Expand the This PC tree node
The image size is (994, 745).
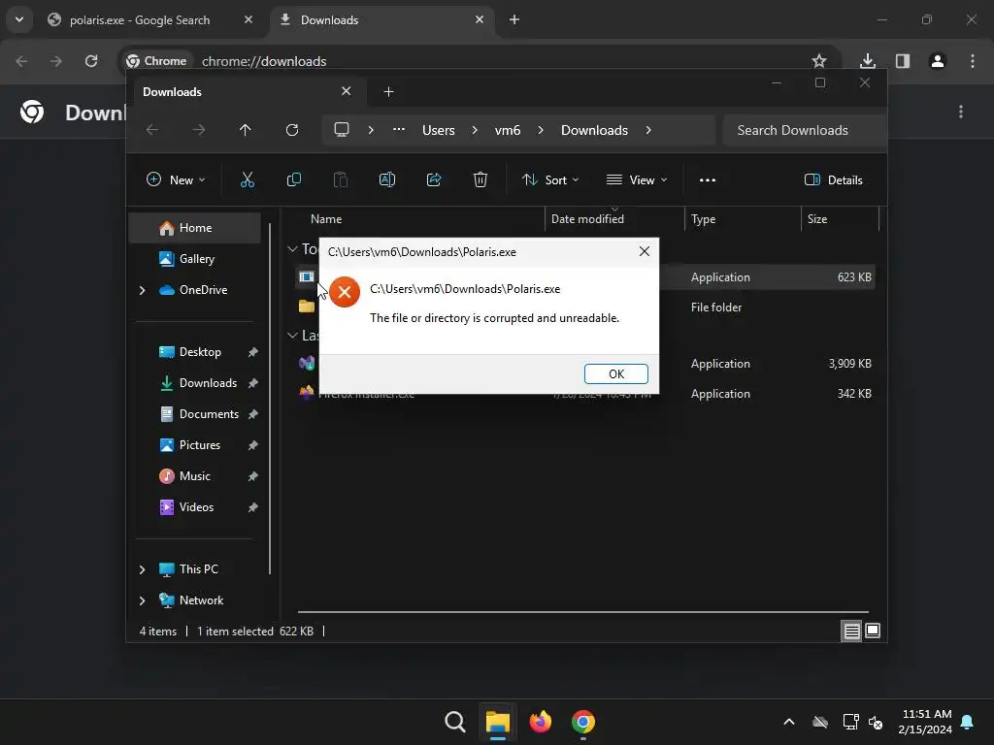[142, 569]
